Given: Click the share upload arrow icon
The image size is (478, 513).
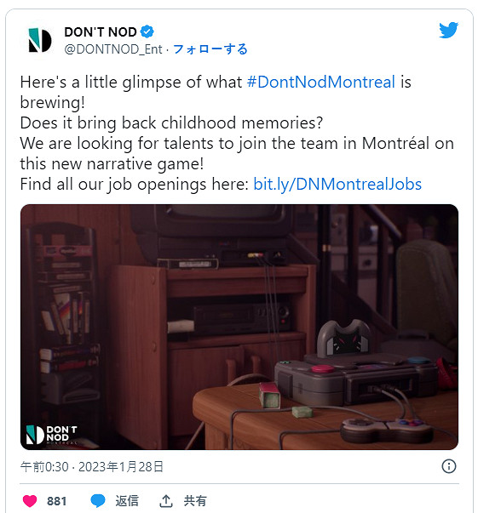Looking at the screenshot, I should (166, 501).
